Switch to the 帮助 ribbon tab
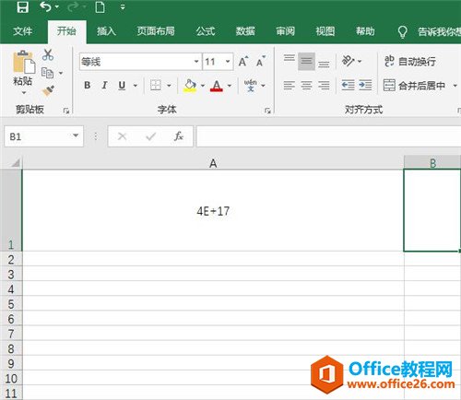Viewport: 461px width, 400px height. click(x=365, y=30)
